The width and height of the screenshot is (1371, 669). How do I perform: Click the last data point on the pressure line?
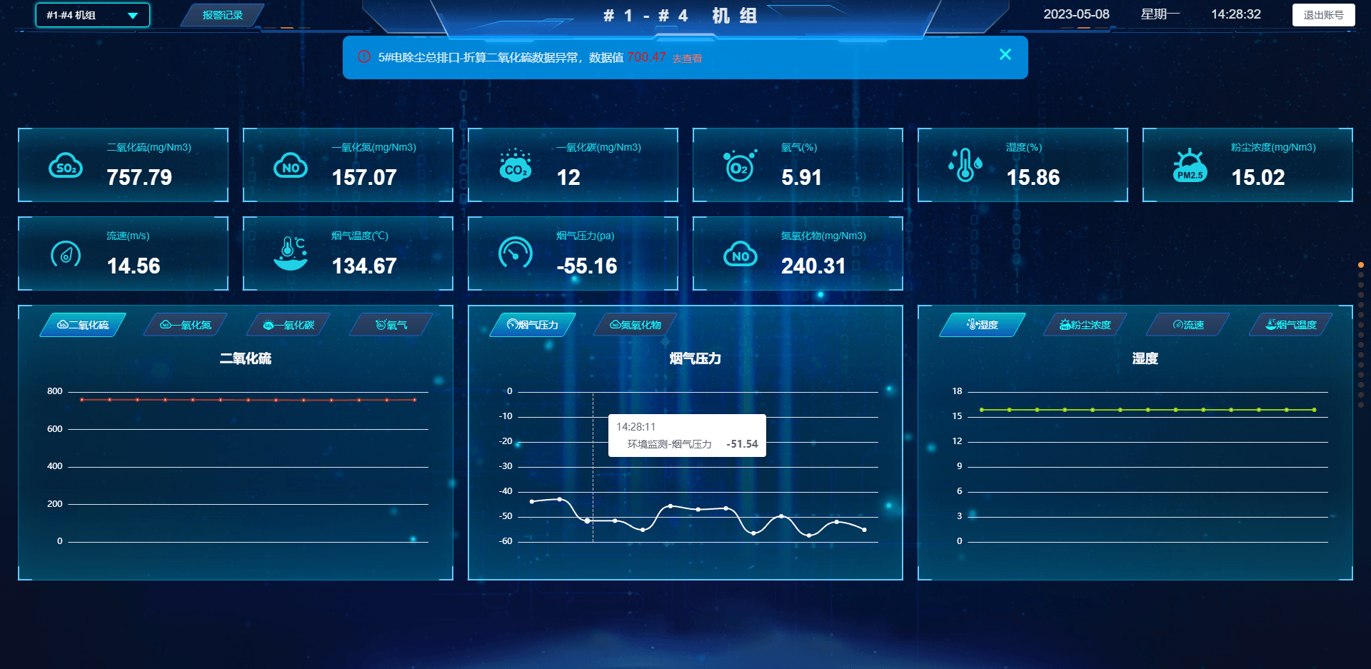865,530
